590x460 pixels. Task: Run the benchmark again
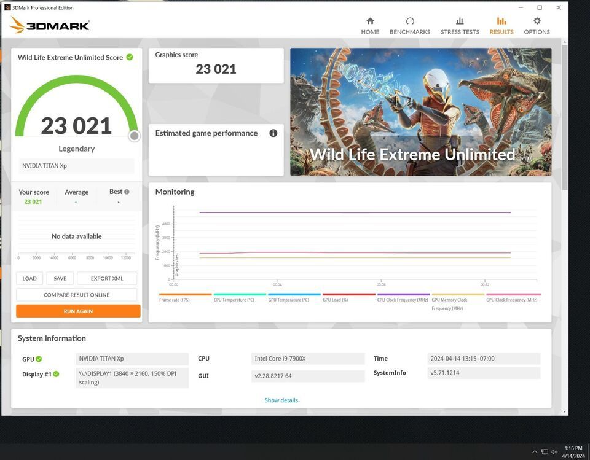point(78,311)
